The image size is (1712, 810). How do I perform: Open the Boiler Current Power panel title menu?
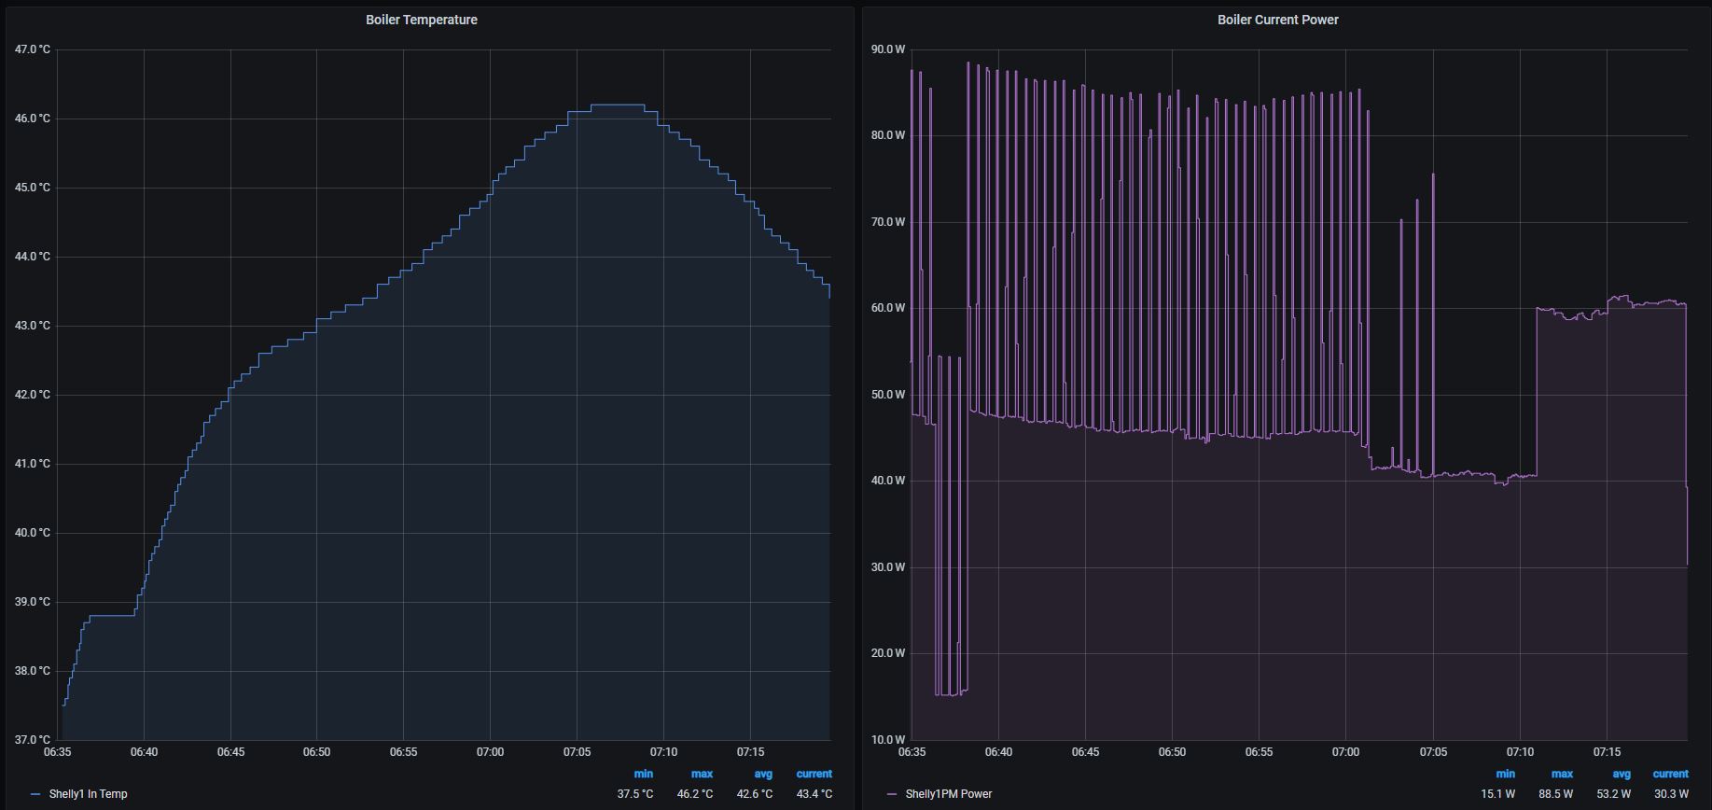[x=1277, y=20]
